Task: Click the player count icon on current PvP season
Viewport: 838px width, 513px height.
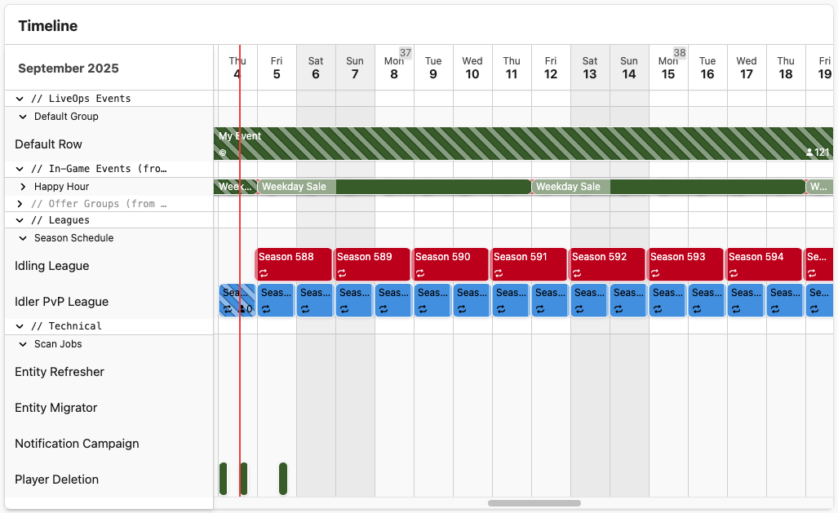Action: click(242, 309)
